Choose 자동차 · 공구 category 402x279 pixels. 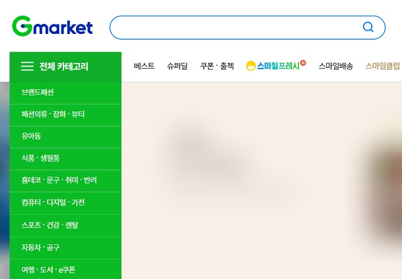point(65,248)
